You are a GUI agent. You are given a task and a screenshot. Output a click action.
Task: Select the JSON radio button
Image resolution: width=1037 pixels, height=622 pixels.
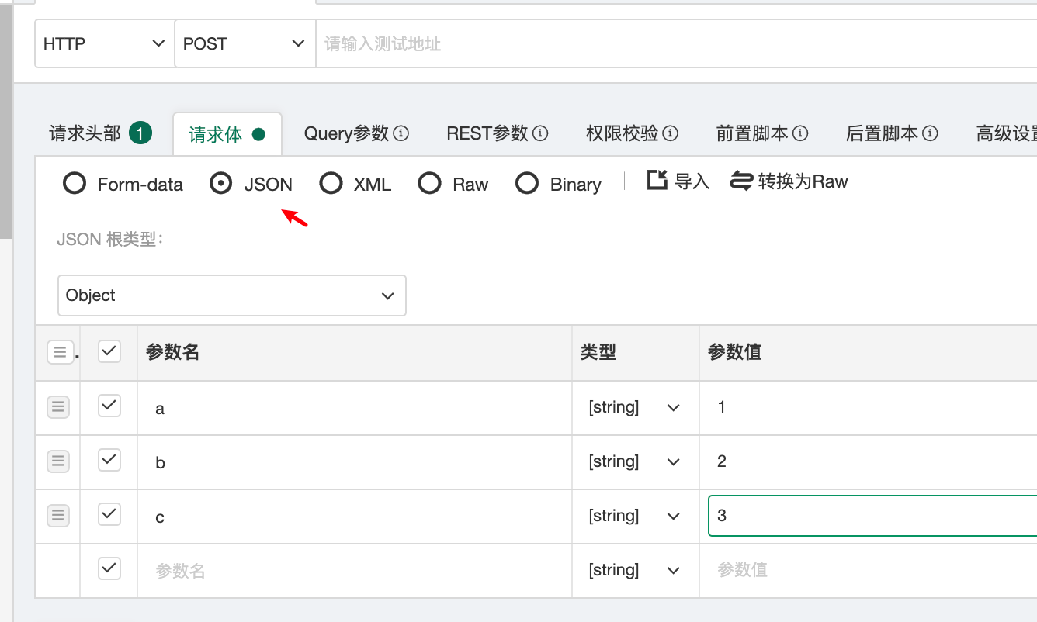pos(221,184)
